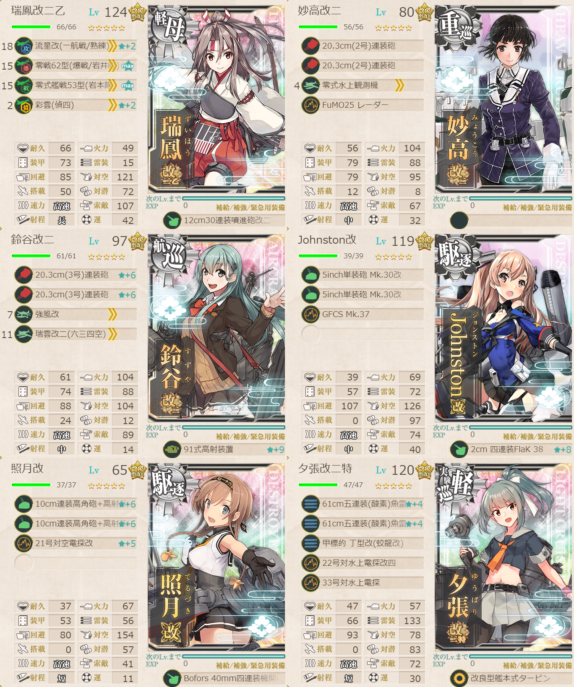
Task: Select 零式水上観測機 seaplane icon
Action: (311, 85)
